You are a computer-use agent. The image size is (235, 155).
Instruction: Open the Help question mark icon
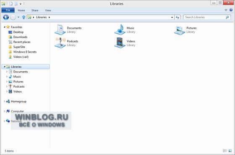click(x=231, y=10)
